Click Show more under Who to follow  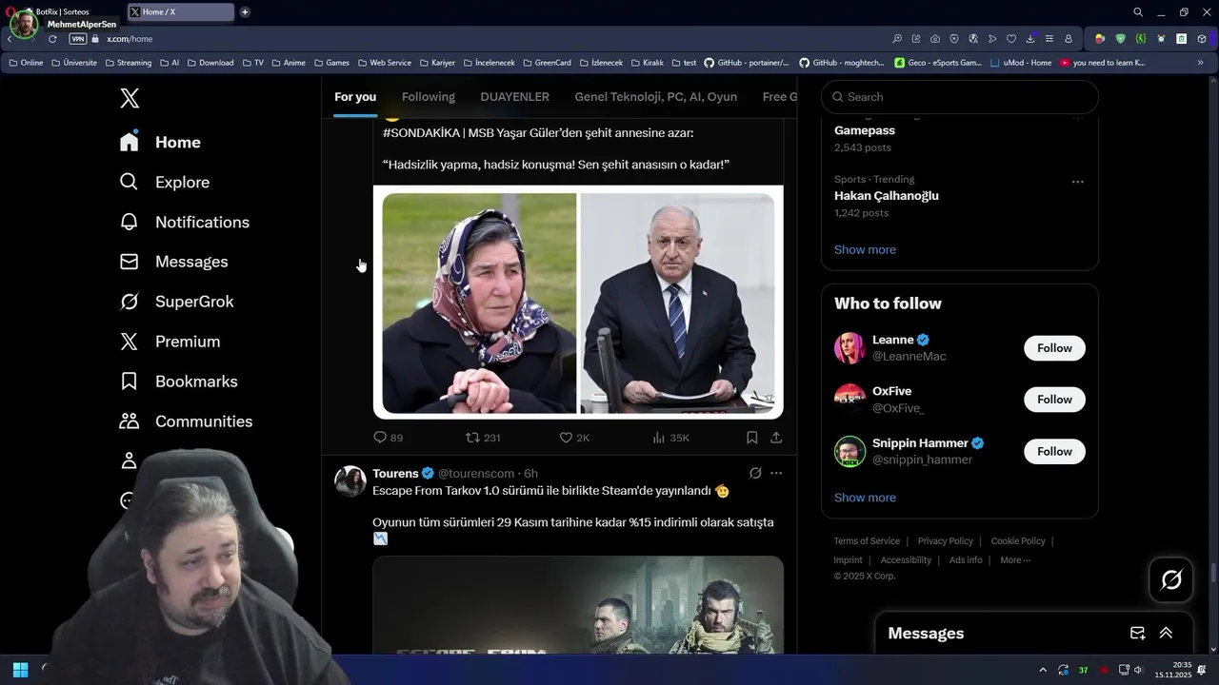coord(865,498)
